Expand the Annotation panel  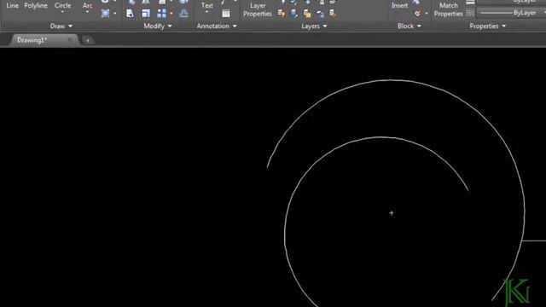point(216,26)
